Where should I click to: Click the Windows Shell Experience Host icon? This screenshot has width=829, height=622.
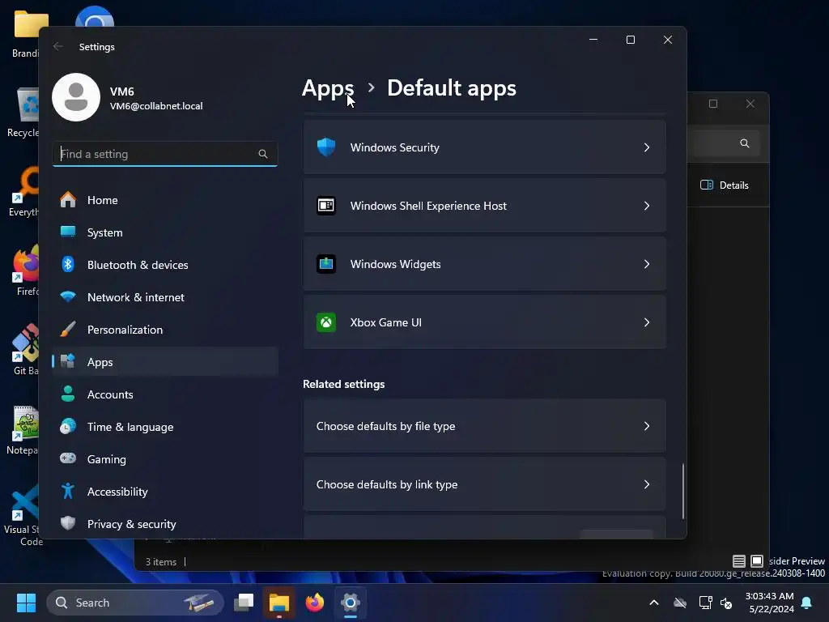click(x=326, y=205)
